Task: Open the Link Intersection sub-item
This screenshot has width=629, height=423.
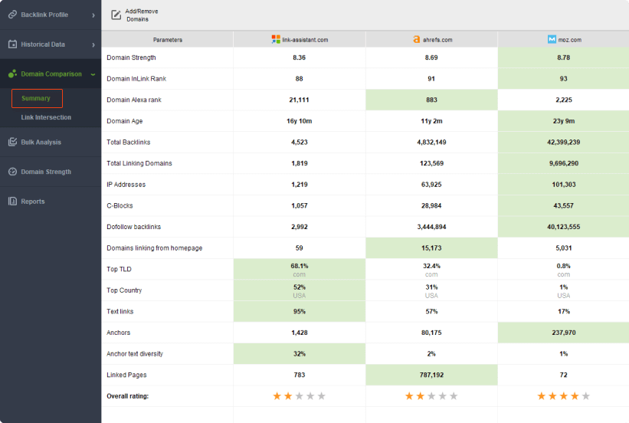Action: coord(46,117)
